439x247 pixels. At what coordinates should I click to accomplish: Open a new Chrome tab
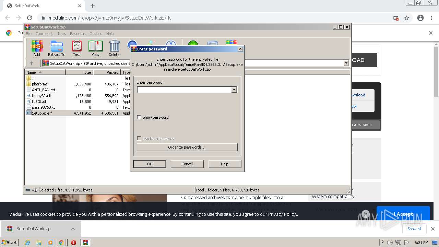point(93,6)
